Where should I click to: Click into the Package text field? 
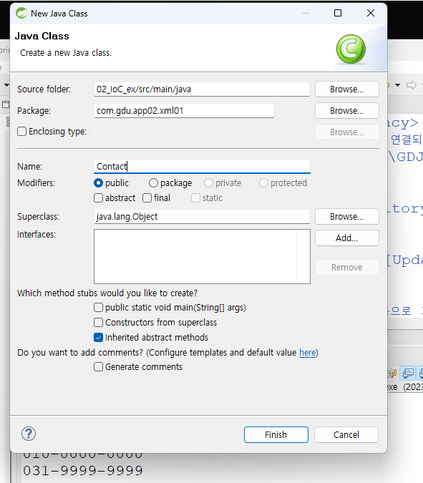(x=184, y=111)
